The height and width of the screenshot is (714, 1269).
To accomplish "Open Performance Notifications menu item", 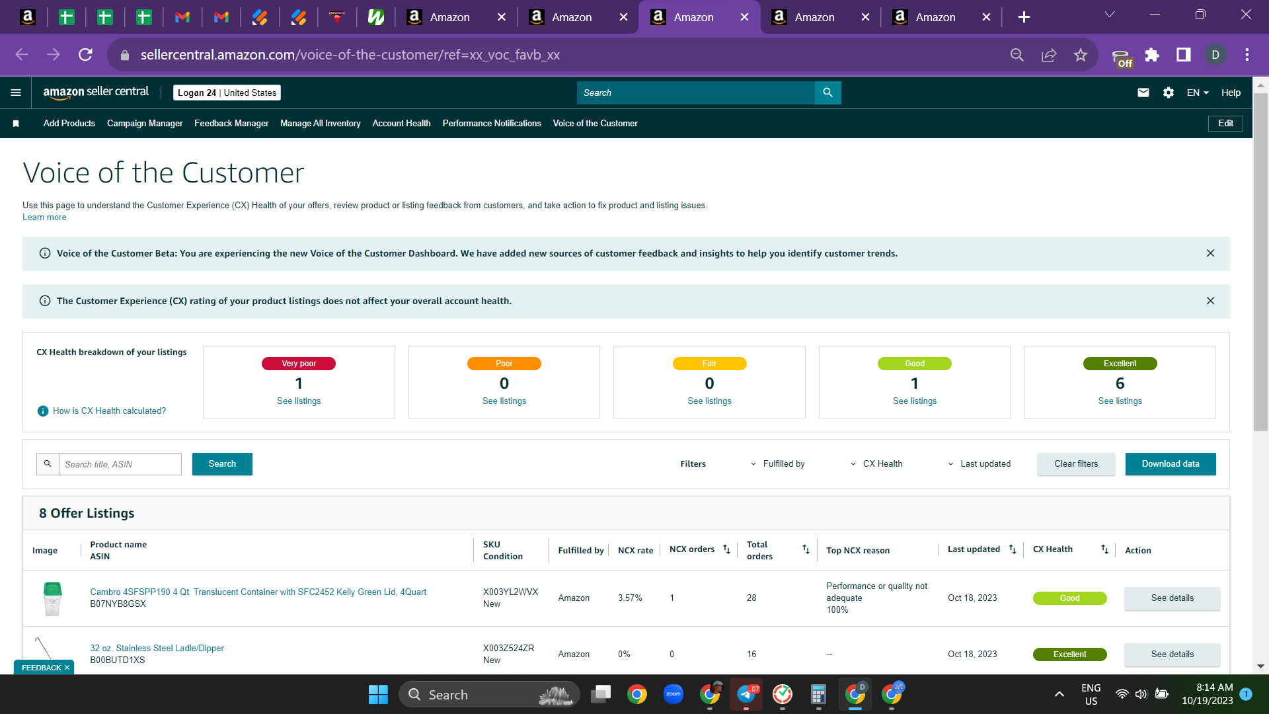I will [x=492, y=124].
